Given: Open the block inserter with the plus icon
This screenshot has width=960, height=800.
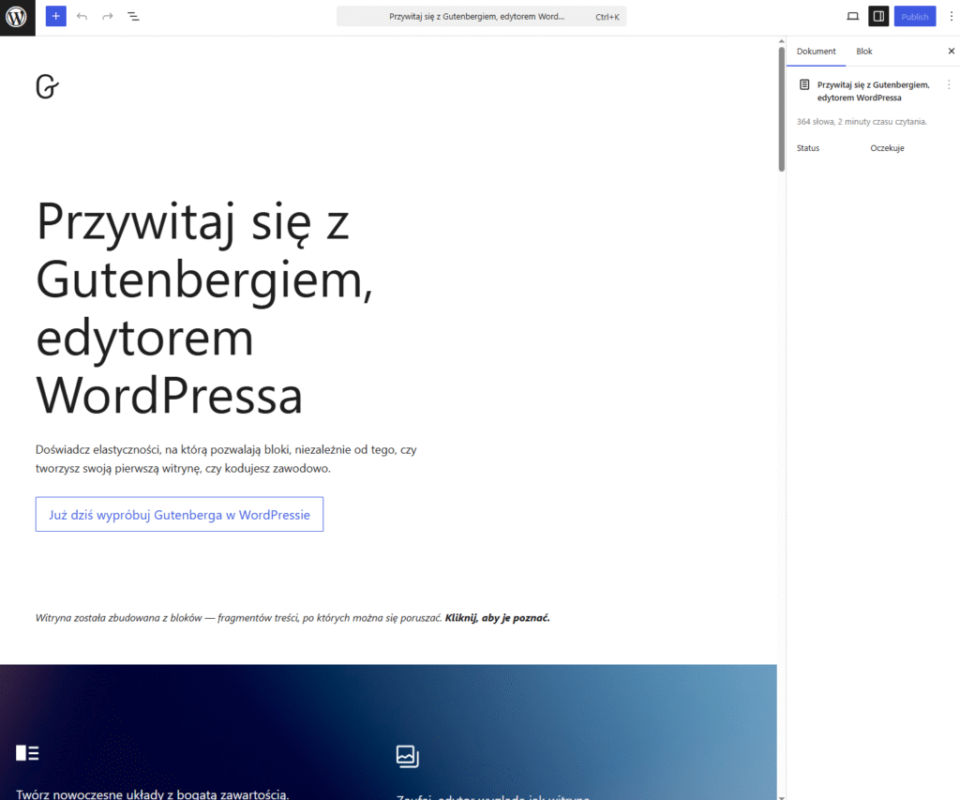Looking at the screenshot, I should click(55, 16).
